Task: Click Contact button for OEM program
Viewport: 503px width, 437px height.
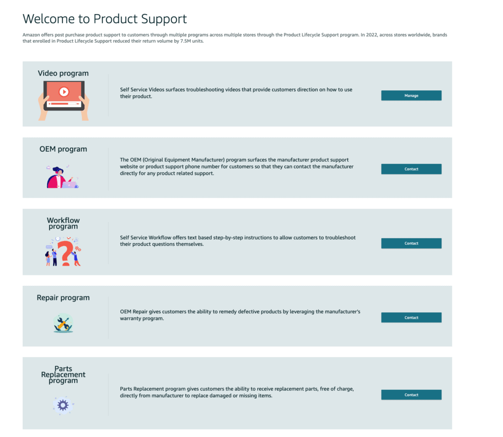Action: tap(411, 169)
